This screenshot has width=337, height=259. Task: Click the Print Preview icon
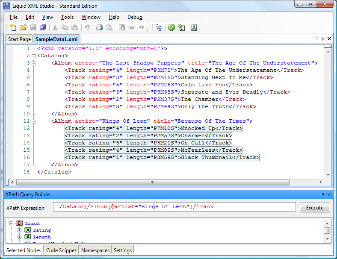109,27
